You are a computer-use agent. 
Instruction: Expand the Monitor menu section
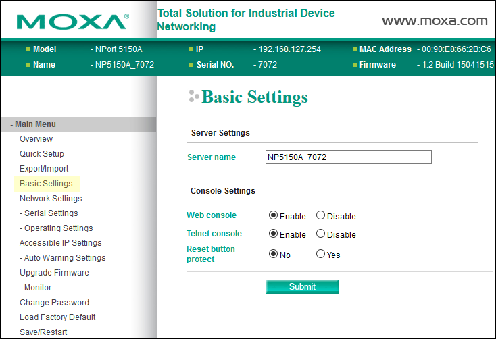(x=35, y=288)
